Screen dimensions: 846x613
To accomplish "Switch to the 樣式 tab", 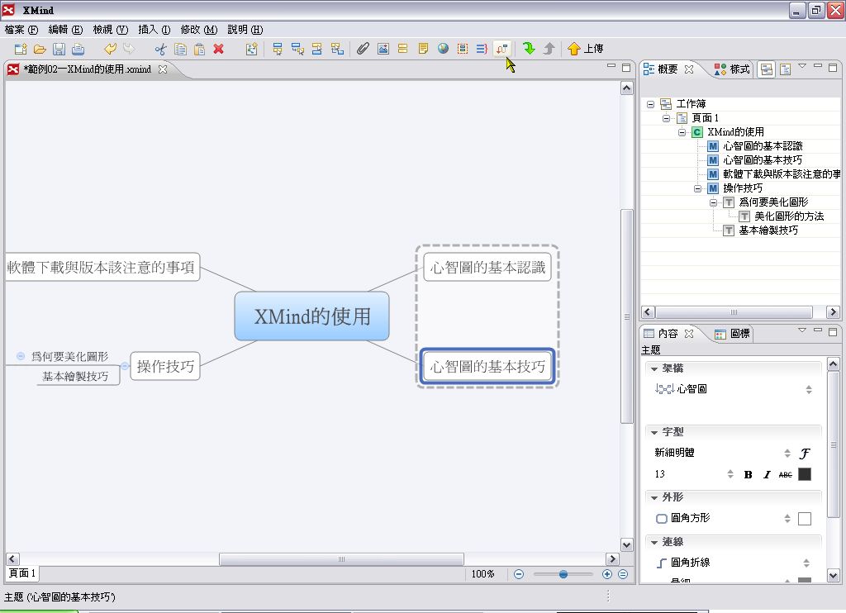I will pos(732,69).
